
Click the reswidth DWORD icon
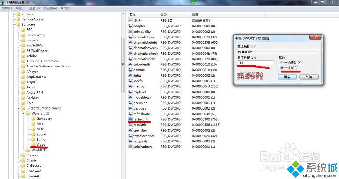click(x=131, y=125)
